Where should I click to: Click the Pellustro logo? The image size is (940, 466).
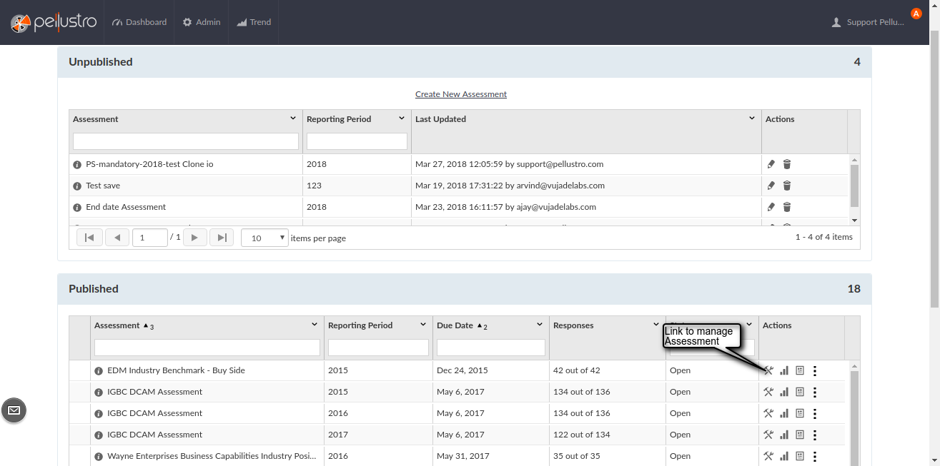click(54, 23)
